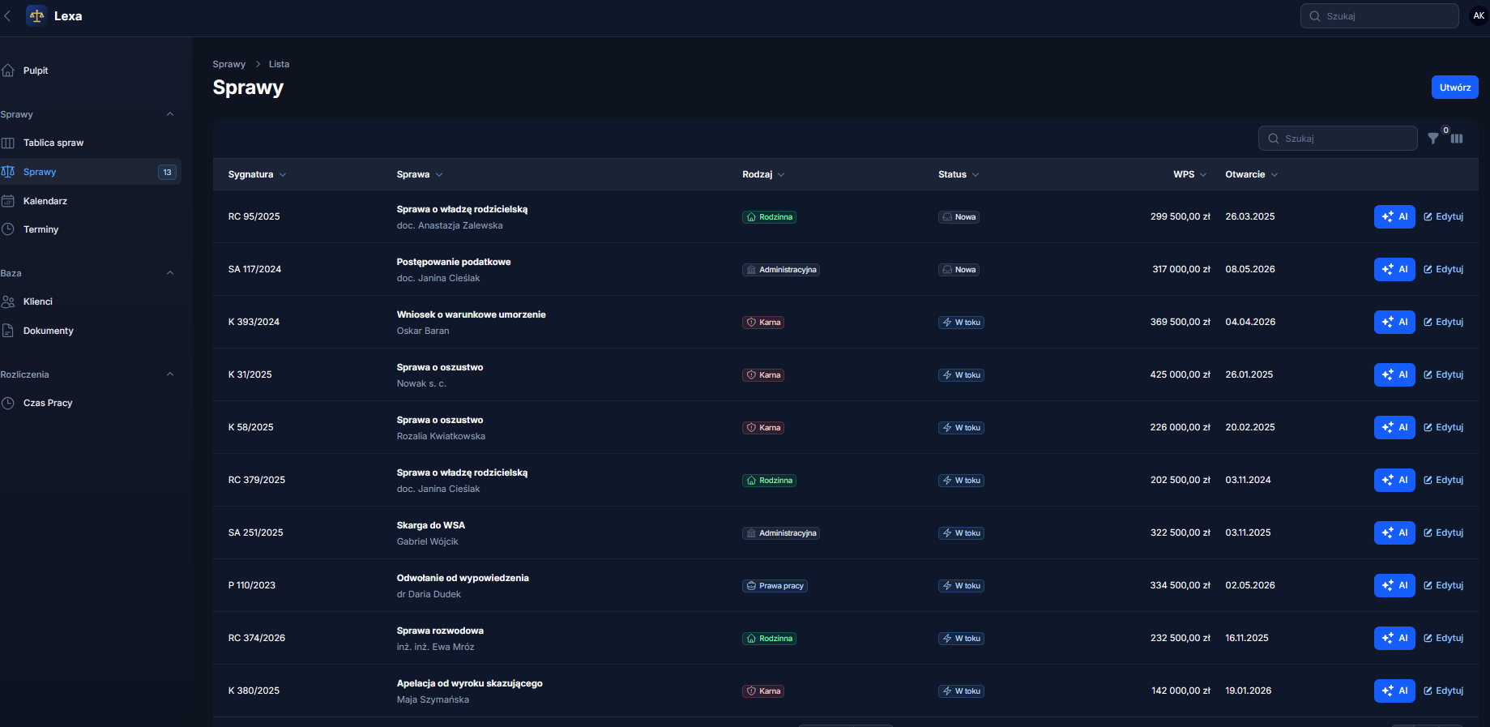Edit case P 110/2023 via Edytuj
The height and width of the screenshot is (727, 1490).
coord(1444,585)
